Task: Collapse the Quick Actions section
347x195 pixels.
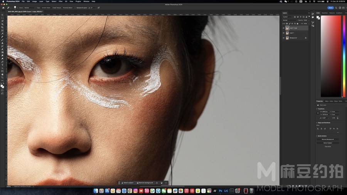Action: (317, 136)
